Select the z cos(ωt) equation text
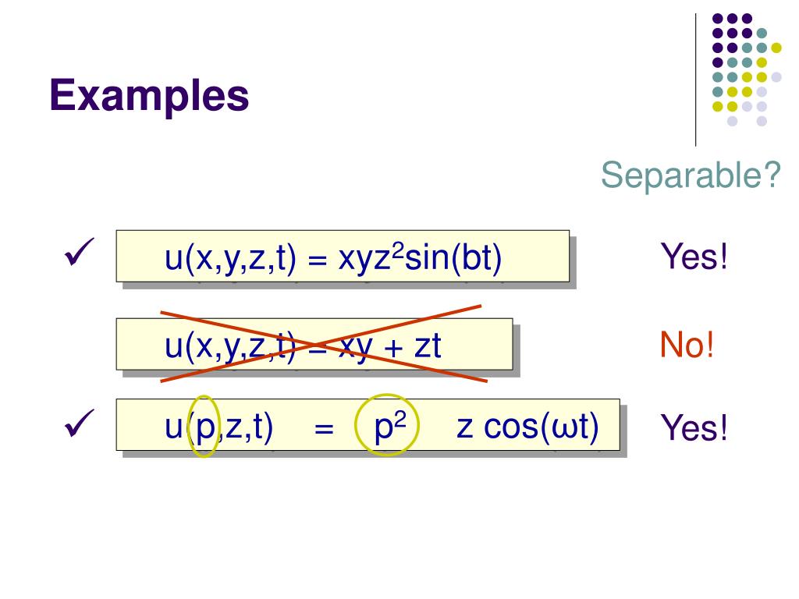 point(527,427)
